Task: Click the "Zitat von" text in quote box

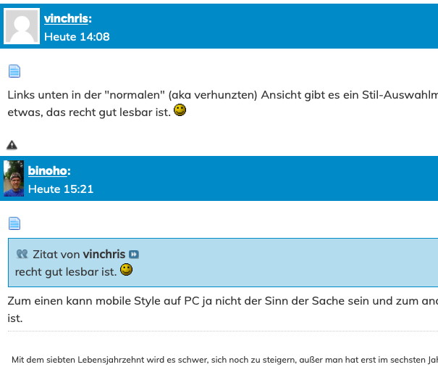Action: pos(56,255)
